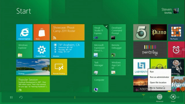This screenshot has width=185, height=104.
Task: Deselect the checked Visual Studio 11 Express tile
Action: click(100, 32)
